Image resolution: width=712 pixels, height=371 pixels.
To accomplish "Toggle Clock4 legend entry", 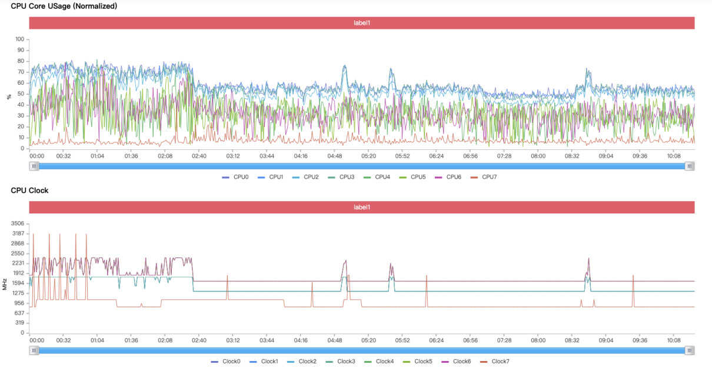I will (x=380, y=361).
